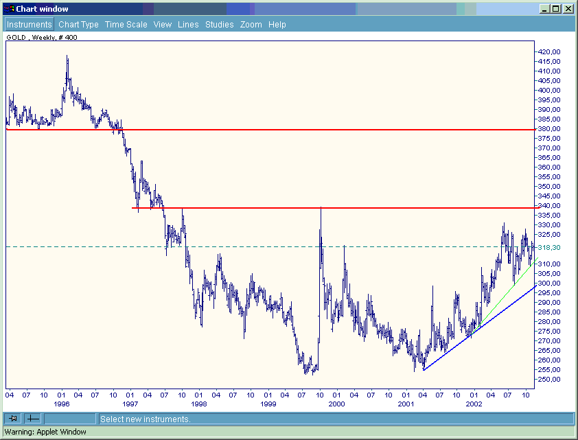Close the Chart window
This screenshot has height=440, width=578.
tap(568, 9)
